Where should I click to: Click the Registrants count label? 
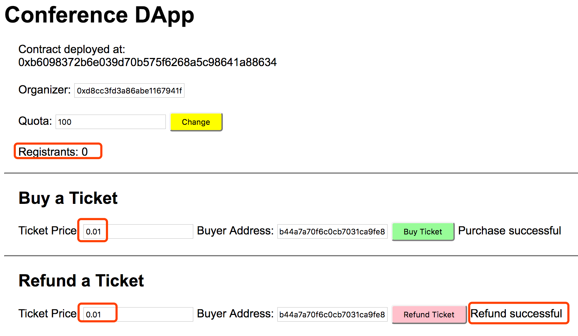coord(53,152)
